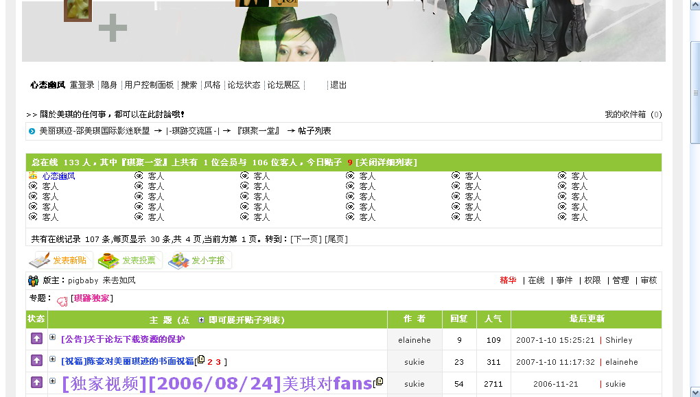Click the multi-page icon after the 祝福 thread title
Viewport: 700px width, 397px height.
(200, 360)
